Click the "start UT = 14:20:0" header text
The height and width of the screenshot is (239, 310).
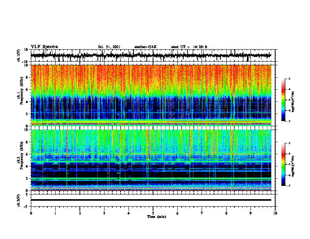point(189,47)
